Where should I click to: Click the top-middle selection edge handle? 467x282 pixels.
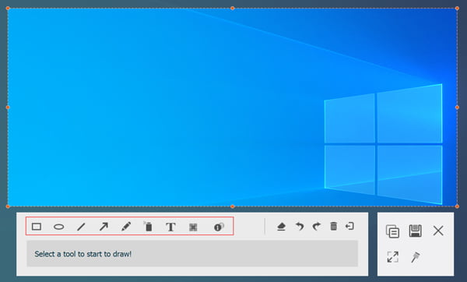[x=233, y=9]
